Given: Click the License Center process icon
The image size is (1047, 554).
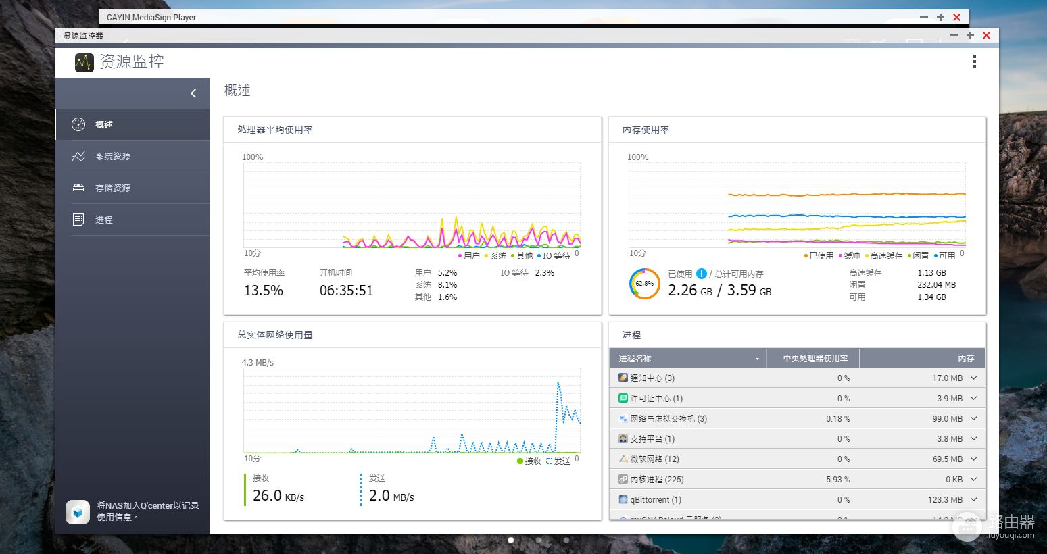Looking at the screenshot, I should [x=623, y=398].
